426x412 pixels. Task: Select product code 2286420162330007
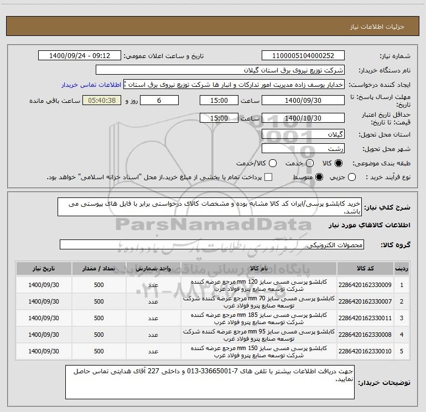[365, 301]
